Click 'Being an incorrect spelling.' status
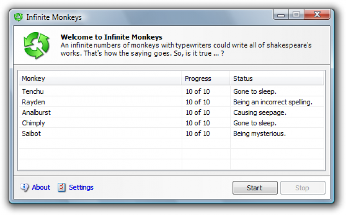 [273, 102]
